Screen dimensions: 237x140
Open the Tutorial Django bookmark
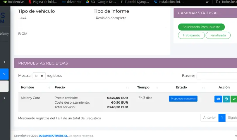[135, 2]
